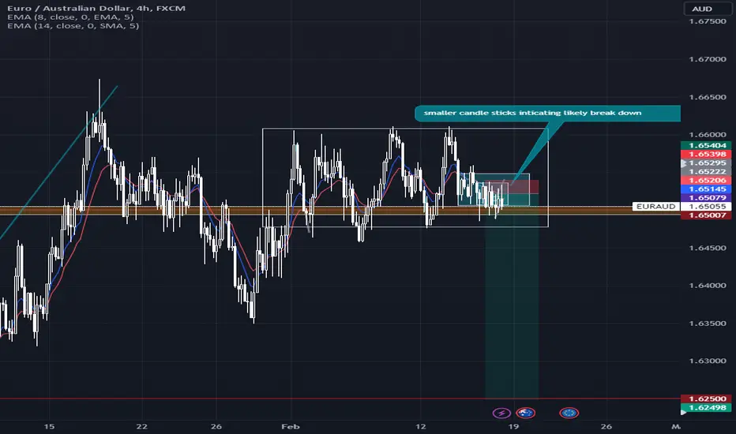Open the EU flag economic event

coord(569,413)
